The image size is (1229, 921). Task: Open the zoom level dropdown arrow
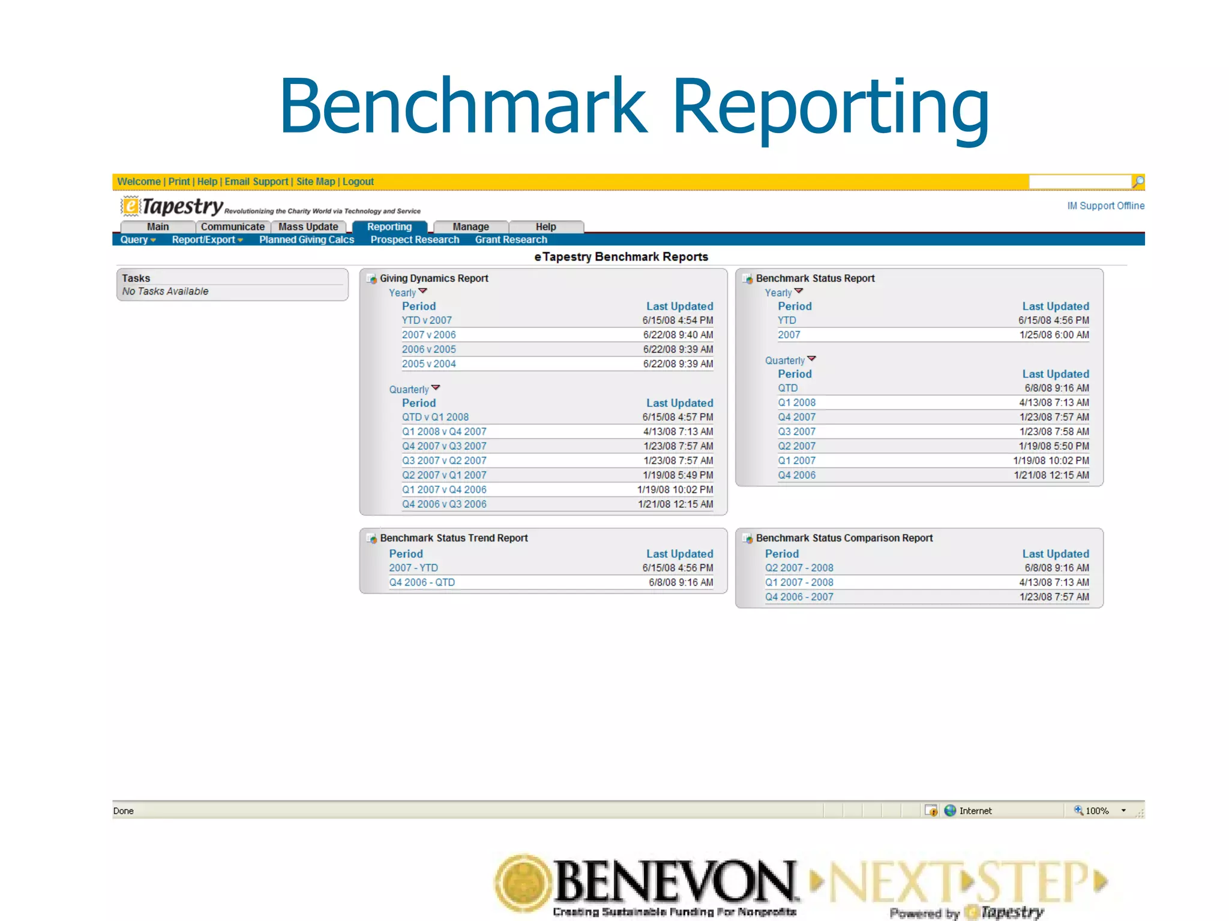(x=1123, y=811)
